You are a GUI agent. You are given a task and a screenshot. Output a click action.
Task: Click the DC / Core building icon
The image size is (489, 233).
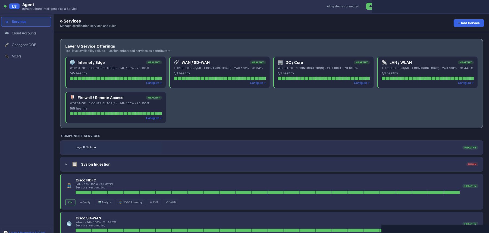click(x=280, y=62)
